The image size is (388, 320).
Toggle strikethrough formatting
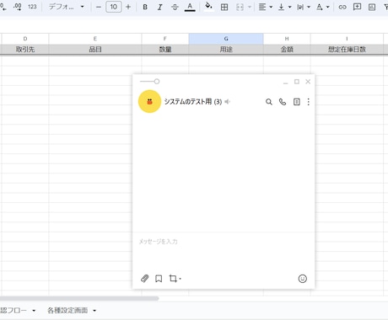[175, 7]
